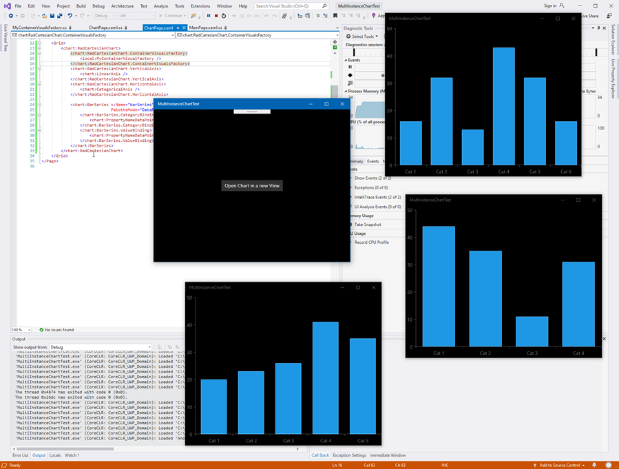Open the Continue button dropdown arrow

tap(185, 16)
